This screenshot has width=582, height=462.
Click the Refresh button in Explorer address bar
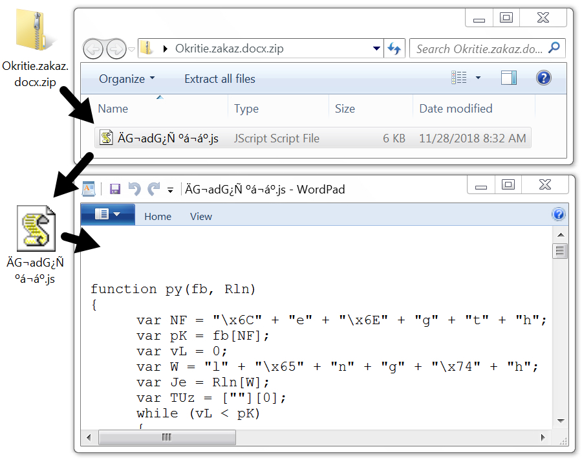(394, 49)
